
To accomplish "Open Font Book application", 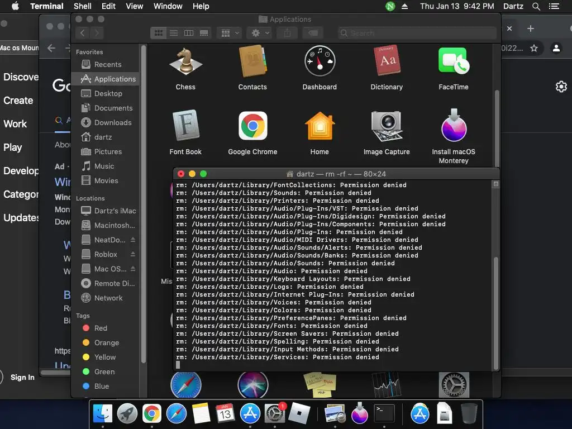I will (x=185, y=126).
